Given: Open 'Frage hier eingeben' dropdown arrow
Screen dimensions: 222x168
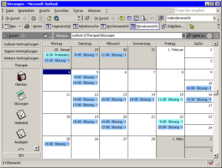Looking at the screenshot, I should click(218, 11).
